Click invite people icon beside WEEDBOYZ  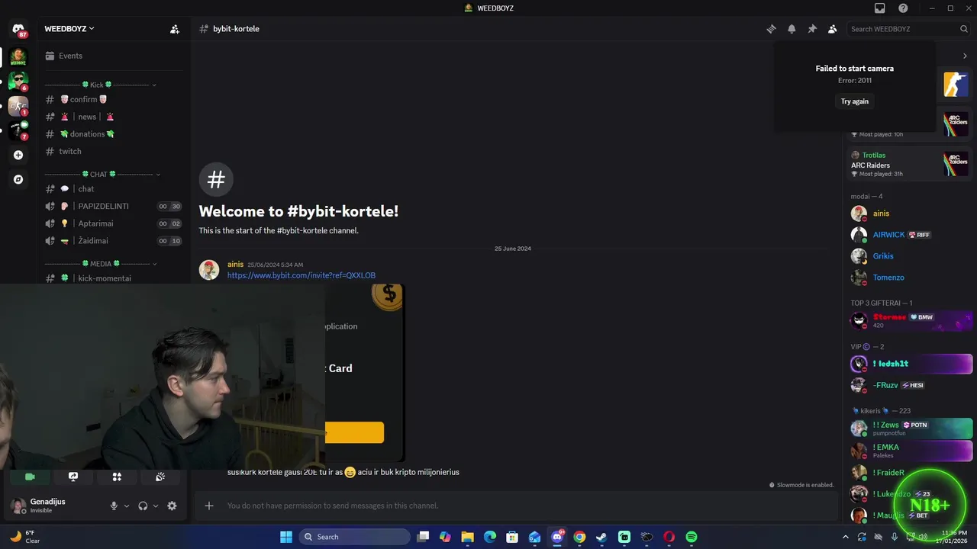click(x=175, y=29)
